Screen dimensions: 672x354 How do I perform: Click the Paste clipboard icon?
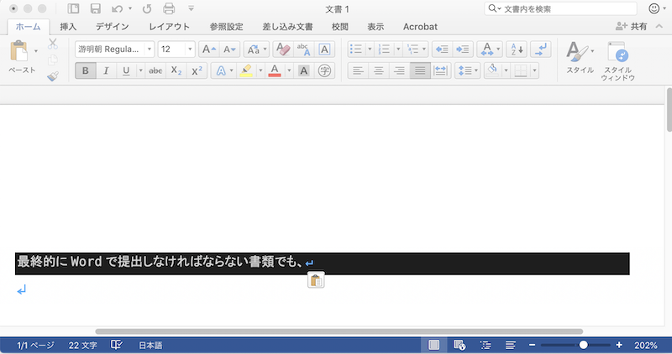click(x=18, y=51)
